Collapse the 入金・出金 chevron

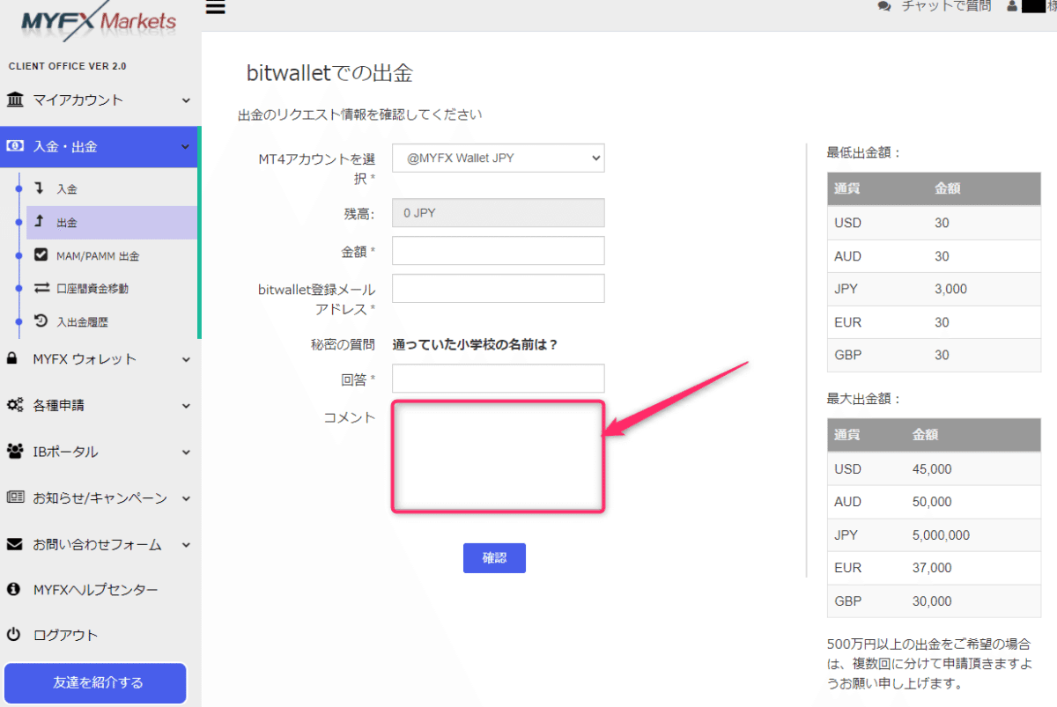click(x=186, y=147)
